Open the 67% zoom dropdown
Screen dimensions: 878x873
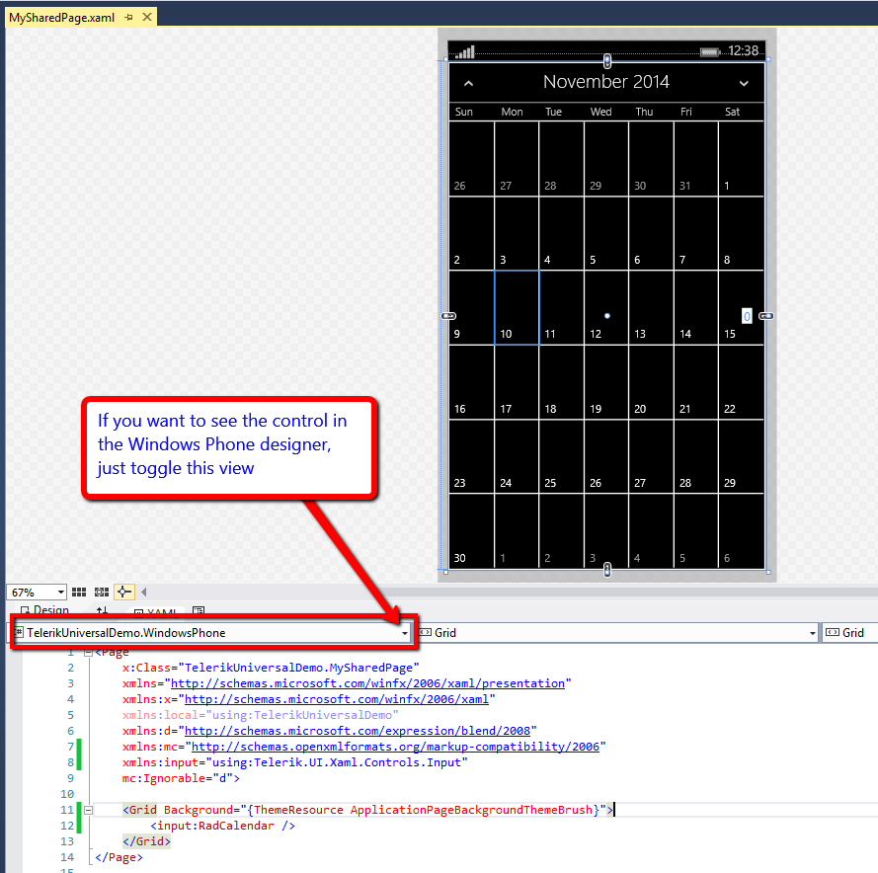61,592
